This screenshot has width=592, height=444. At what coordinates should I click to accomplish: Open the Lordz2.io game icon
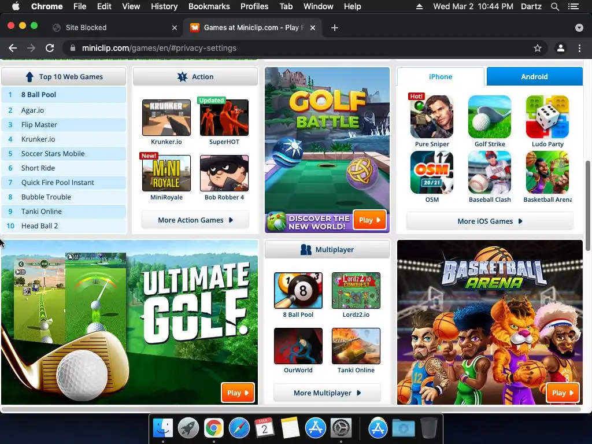pyautogui.click(x=356, y=290)
